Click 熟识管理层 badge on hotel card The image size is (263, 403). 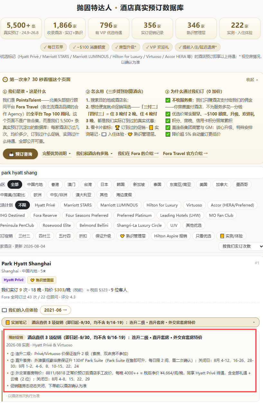click(42, 280)
